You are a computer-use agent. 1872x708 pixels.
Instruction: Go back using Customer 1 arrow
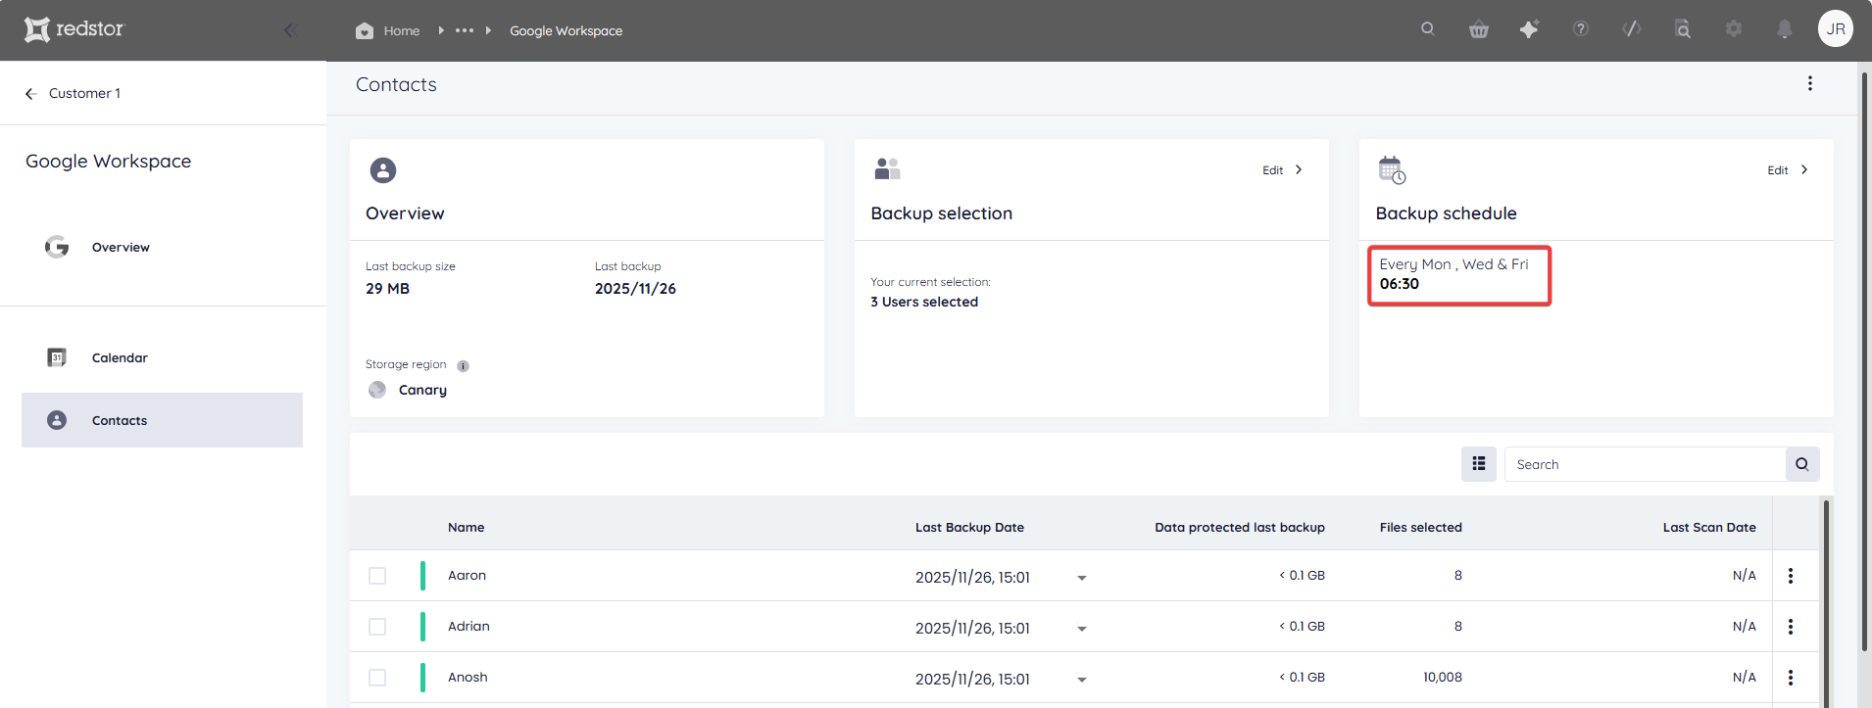pos(31,94)
